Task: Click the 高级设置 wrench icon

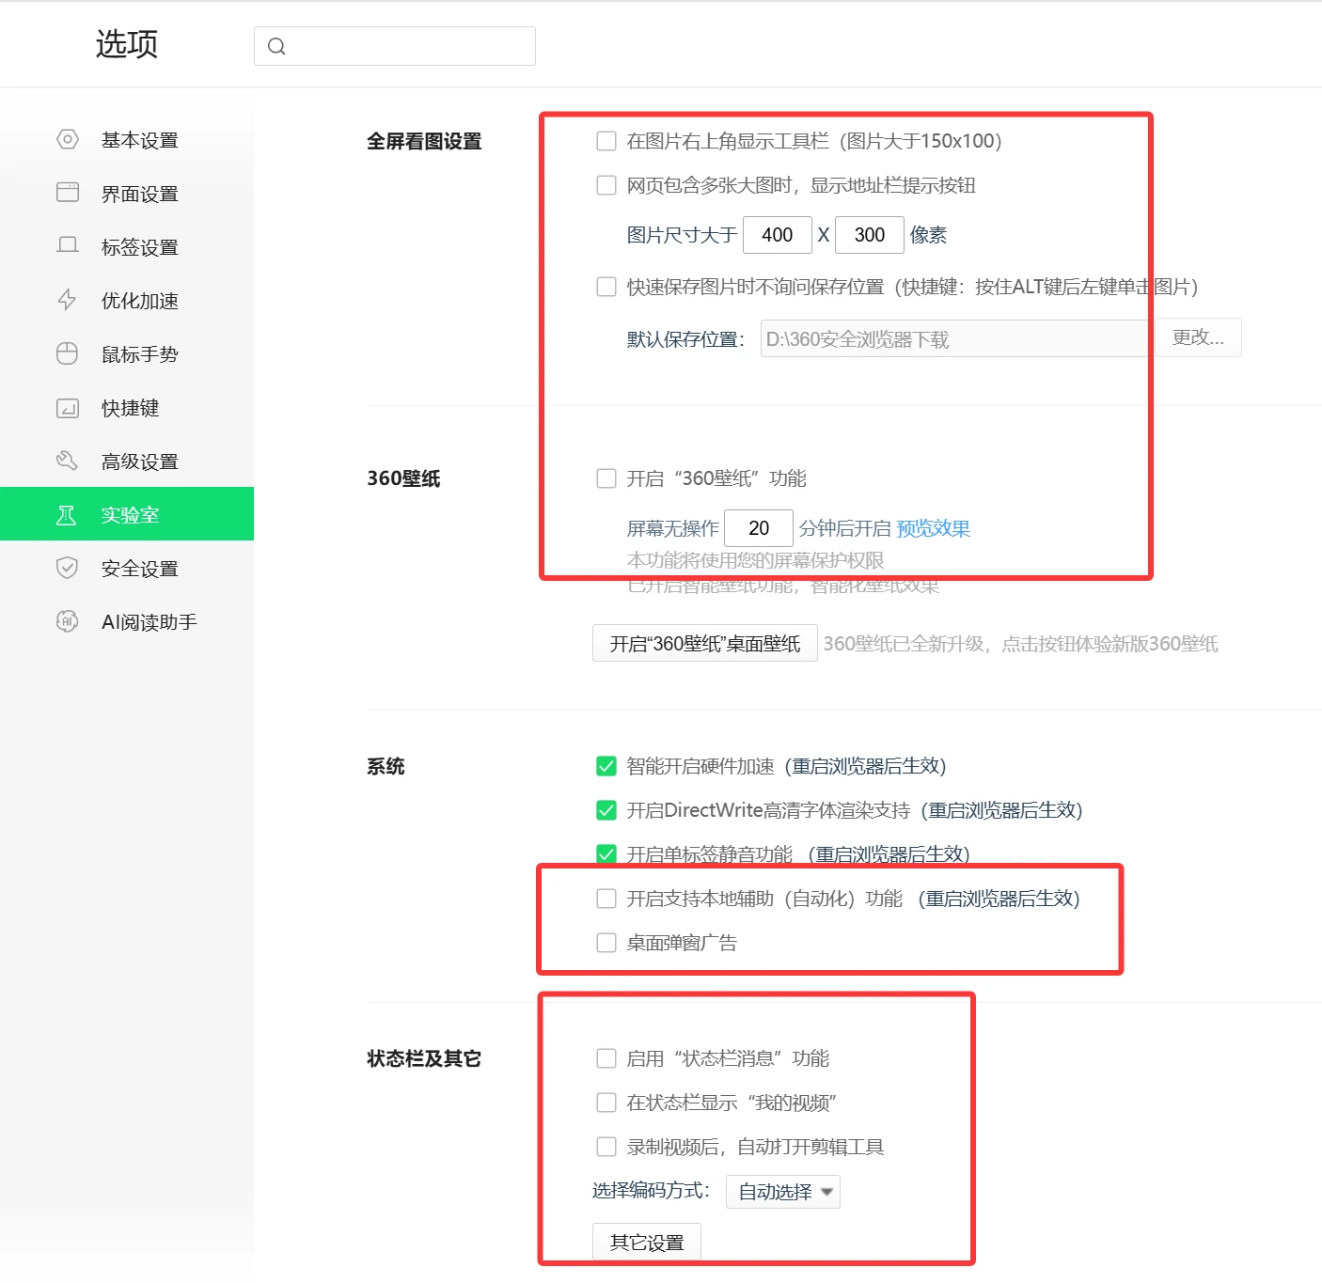Action: coord(67,461)
